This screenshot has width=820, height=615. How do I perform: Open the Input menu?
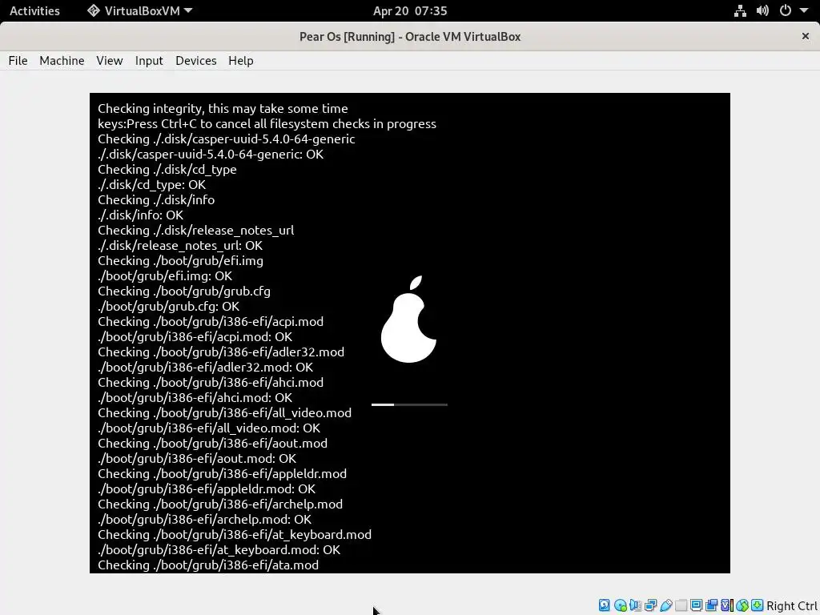pyautogui.click(x=149, y=61)
